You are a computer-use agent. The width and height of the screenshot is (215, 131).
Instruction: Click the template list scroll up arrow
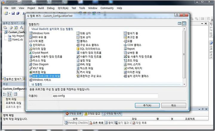tap(184, 29)
